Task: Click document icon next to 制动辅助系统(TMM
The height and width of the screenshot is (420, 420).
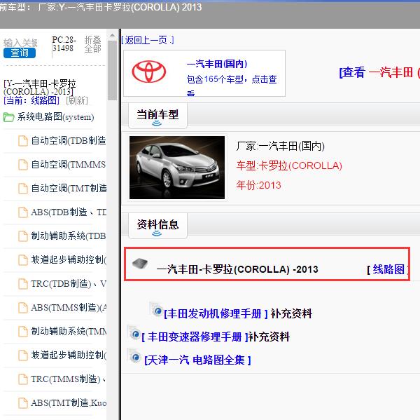Action: [x=23, y=332]
